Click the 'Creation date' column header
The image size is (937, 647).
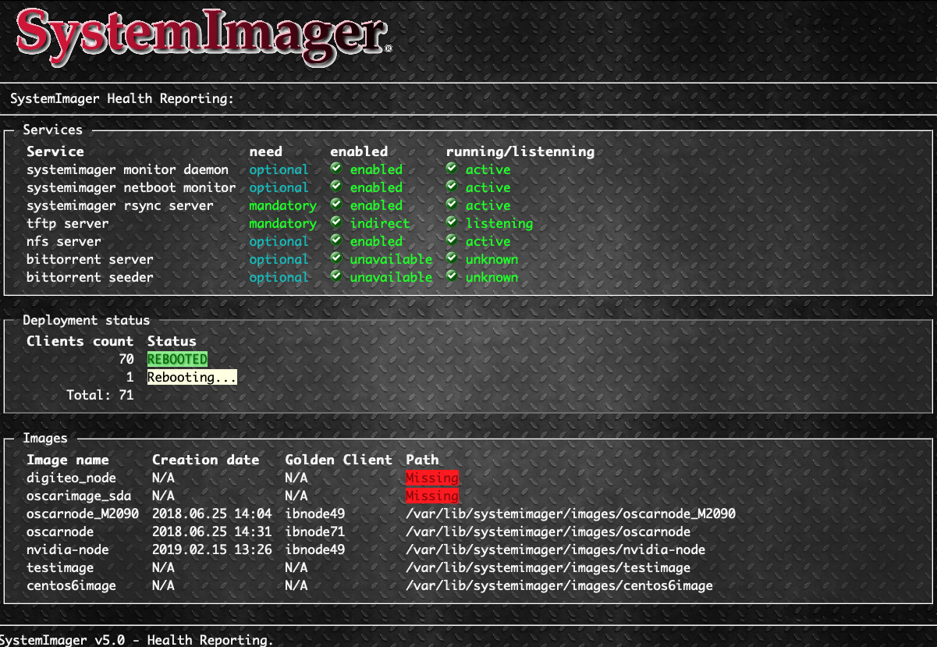[206, 460]
